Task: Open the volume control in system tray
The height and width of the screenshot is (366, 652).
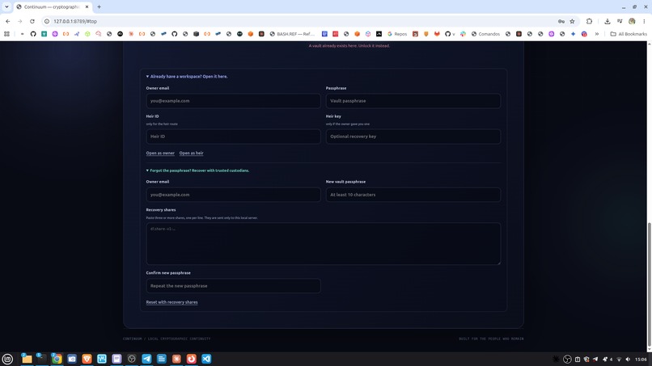Action: (628, 360)
